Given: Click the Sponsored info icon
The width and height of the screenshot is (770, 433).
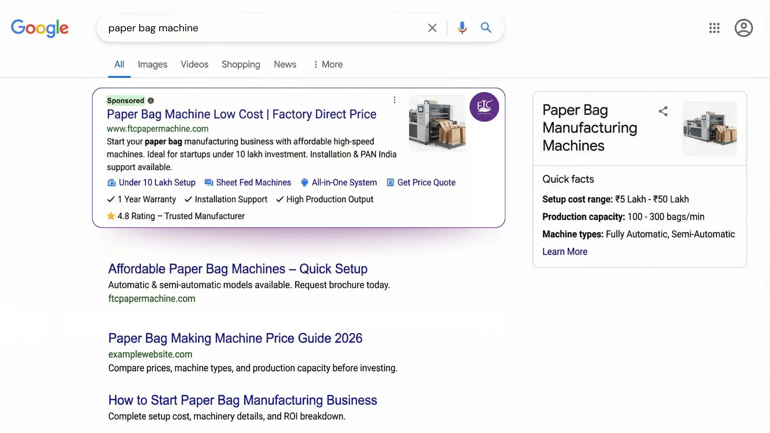Looking at the screenshot, I should (x=151, y=101).
